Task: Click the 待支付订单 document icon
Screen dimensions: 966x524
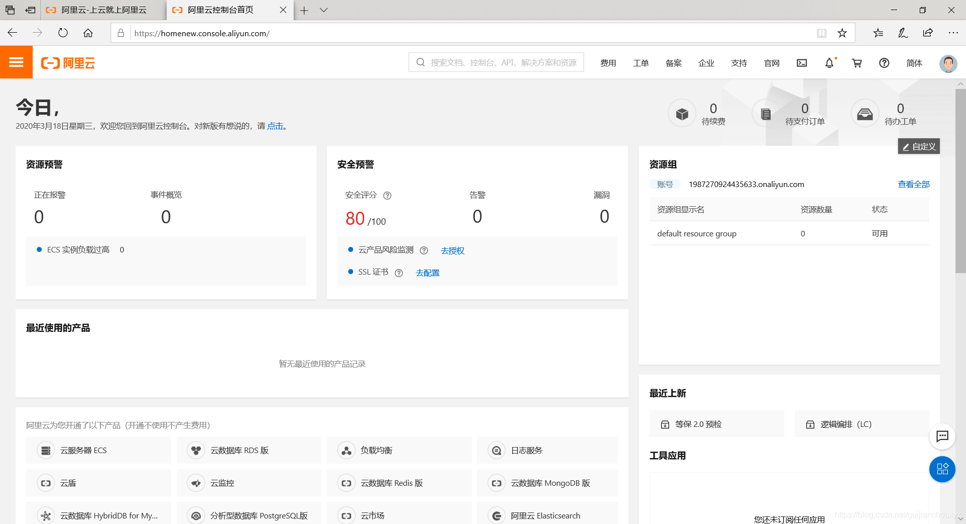Action: click(x=766, y=114)
